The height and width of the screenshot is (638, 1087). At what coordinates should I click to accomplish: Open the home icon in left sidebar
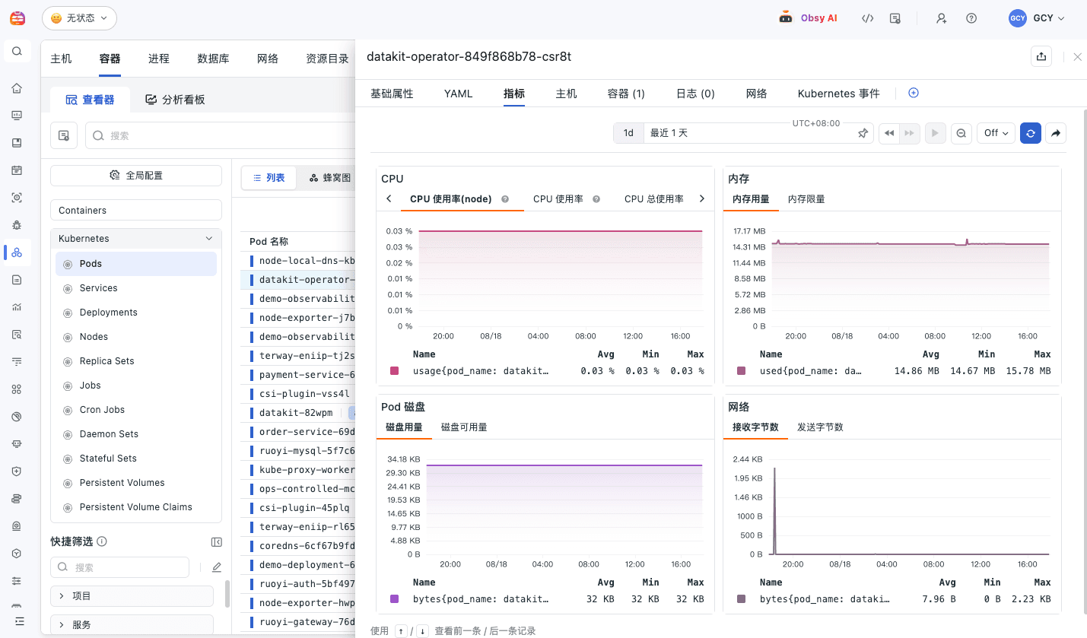click(17, 88)
